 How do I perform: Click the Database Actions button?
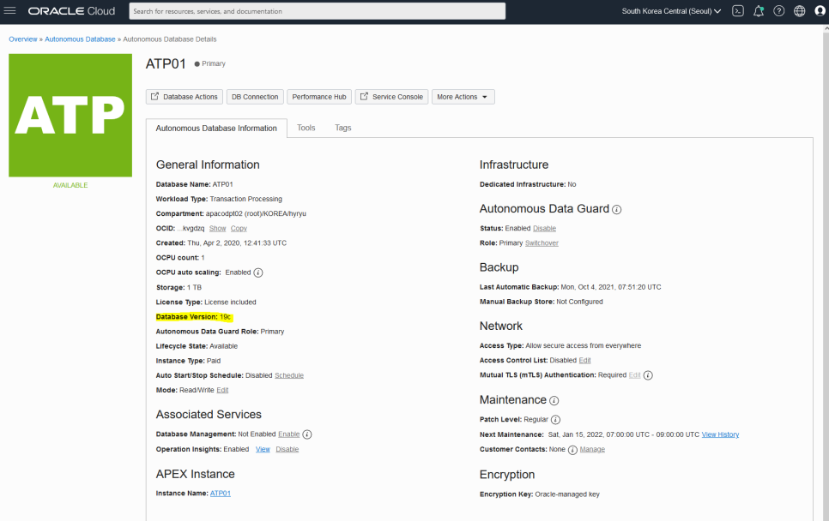pos(185,97)
